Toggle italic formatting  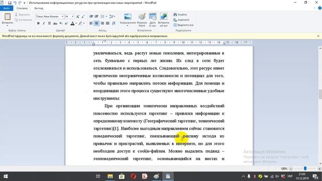pos(44,24)
